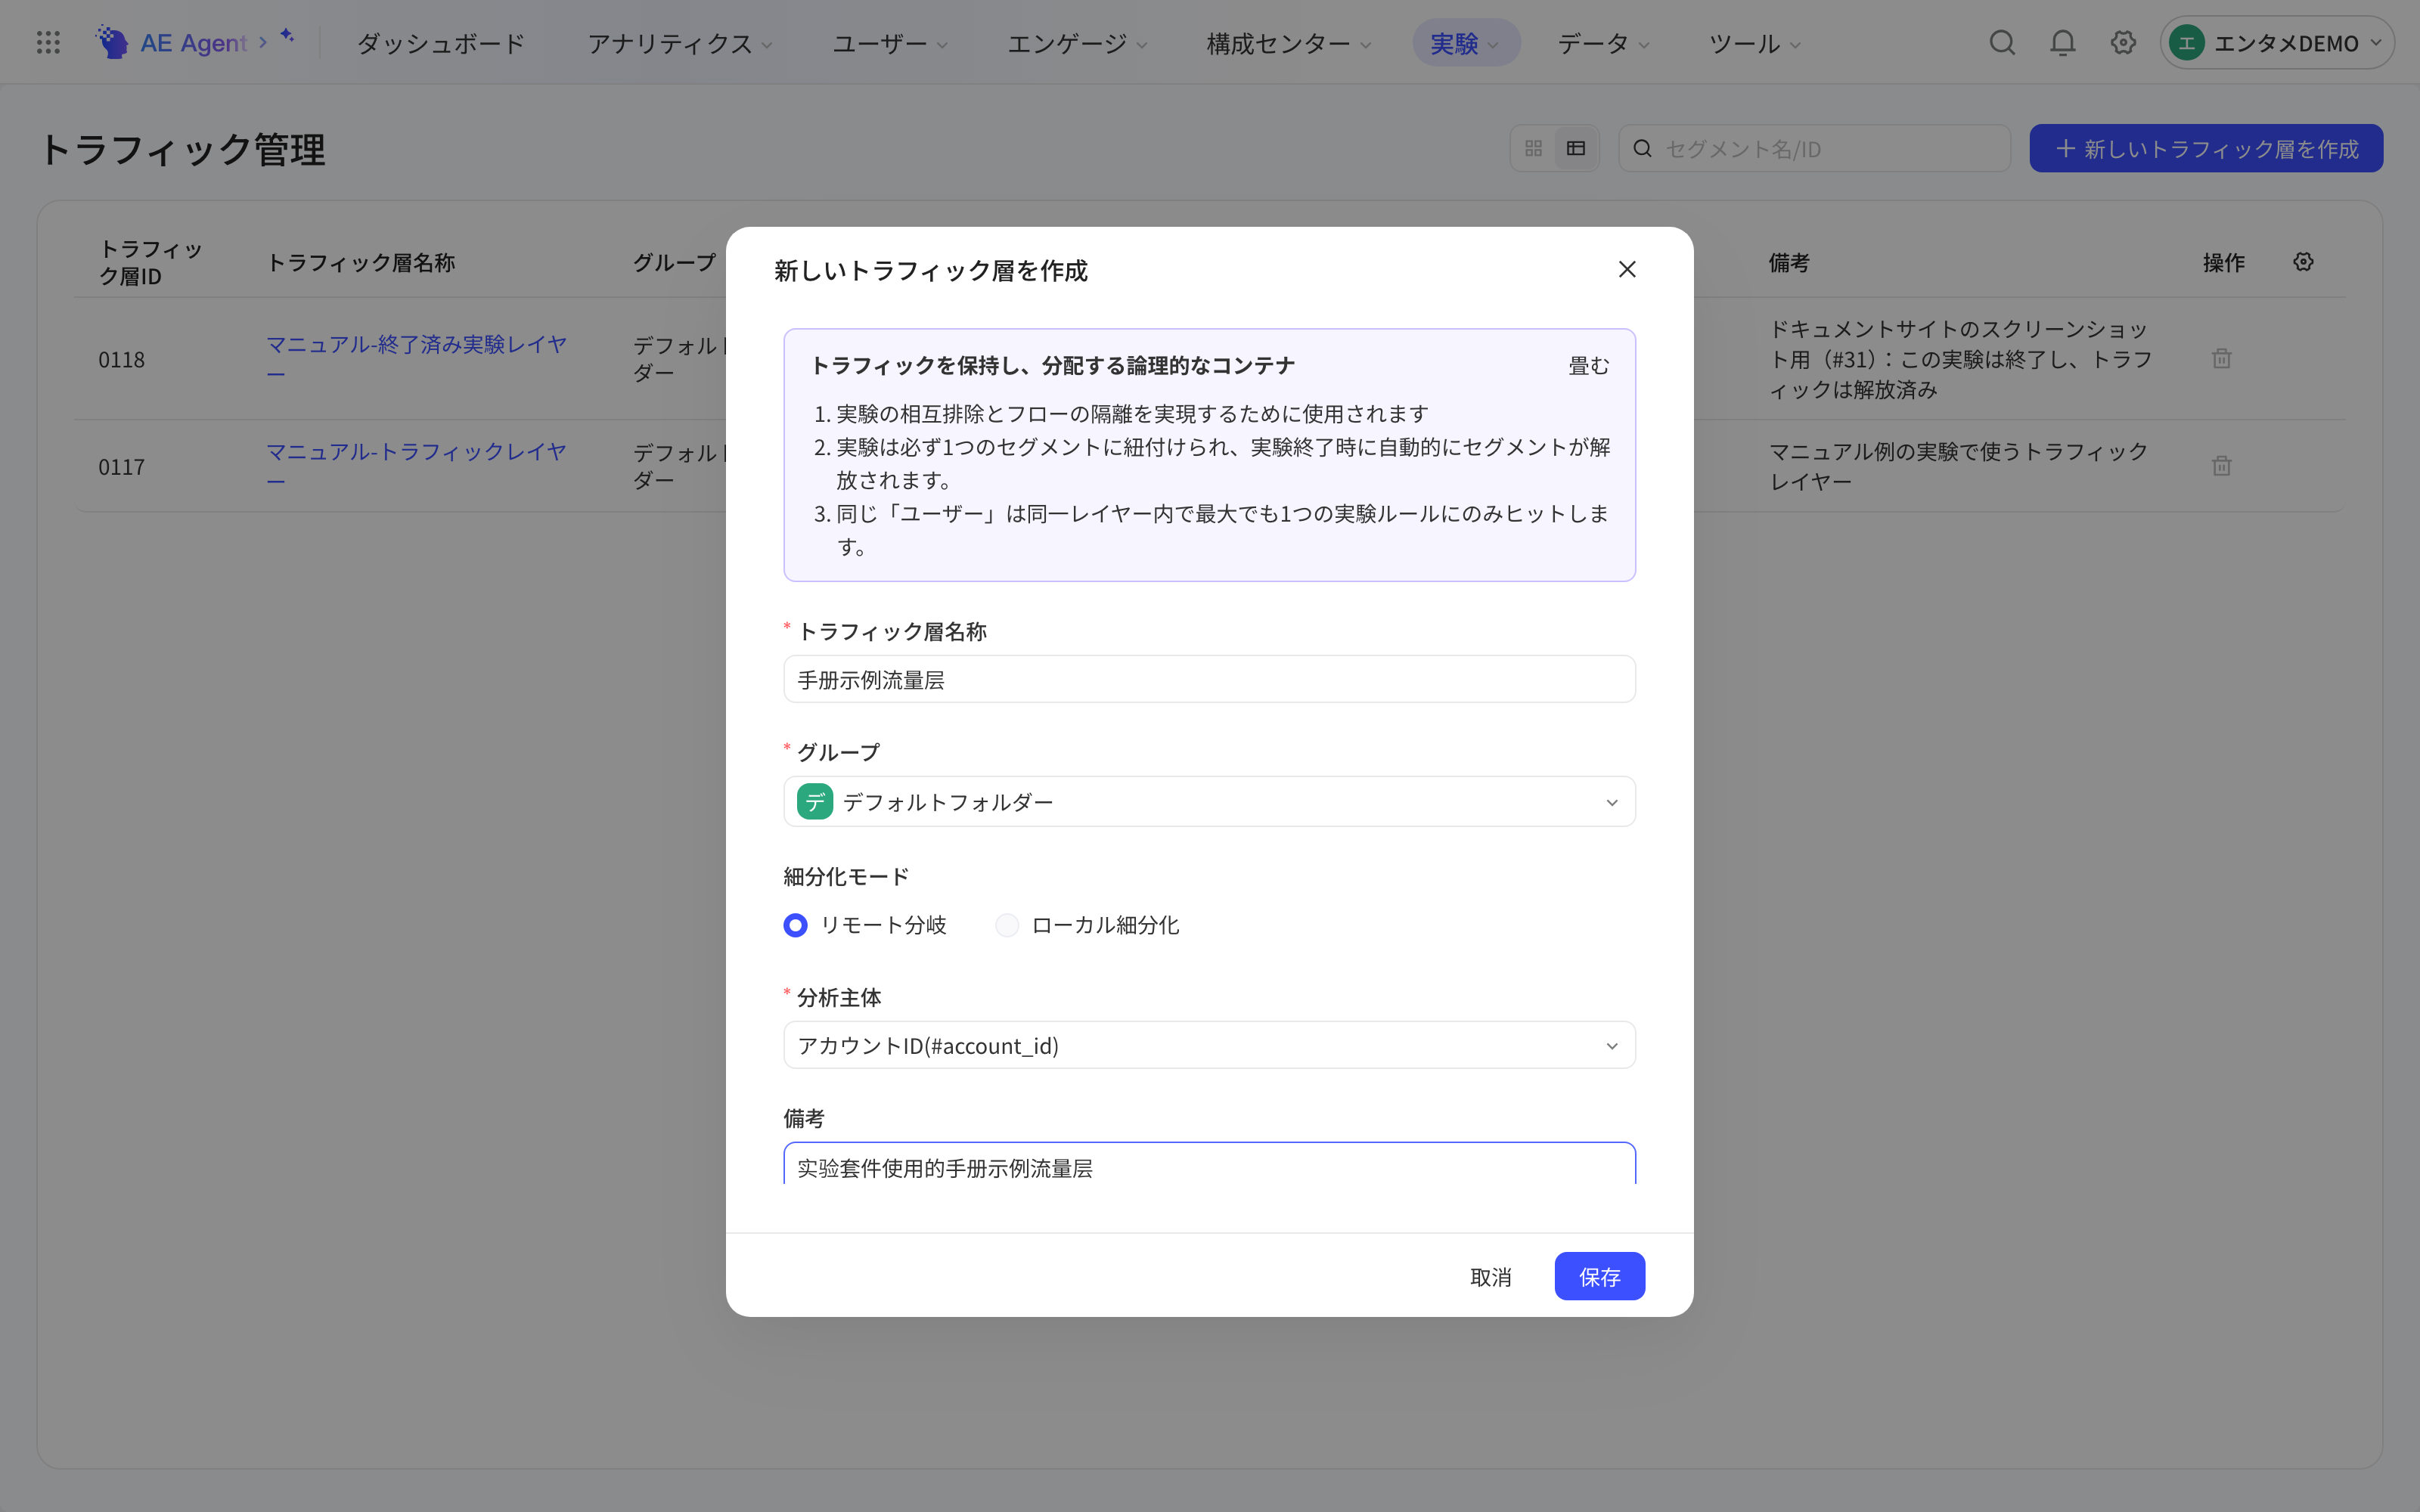Image resolution: width=2420 pixels, height=1512 pixels.
Task: Open the エンゲージ nav menu
Action: 1077,43
